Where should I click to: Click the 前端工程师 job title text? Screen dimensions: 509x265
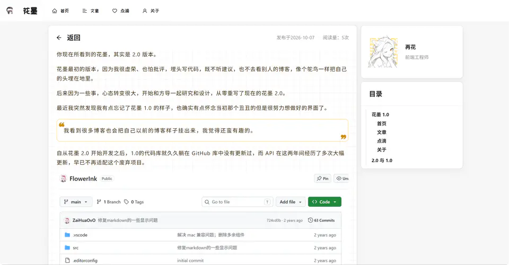tap(417, 57)
